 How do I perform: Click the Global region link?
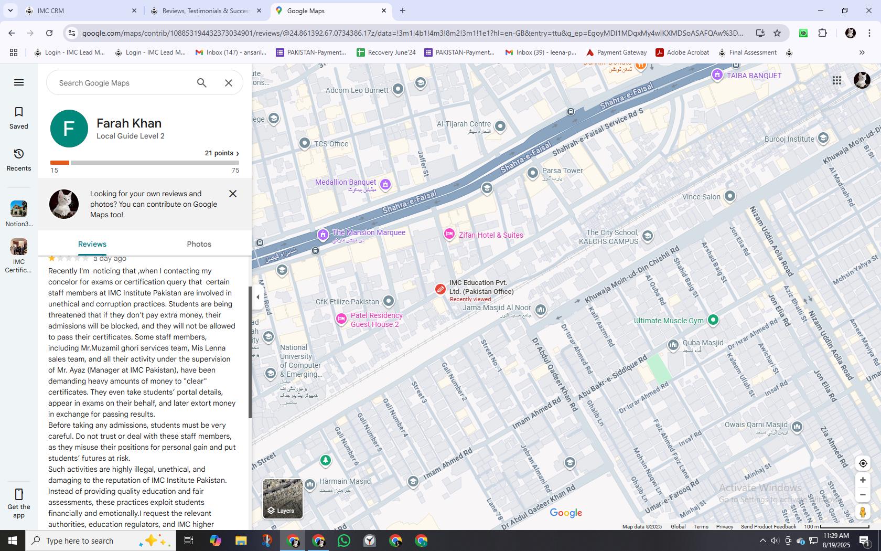[678, 526]
